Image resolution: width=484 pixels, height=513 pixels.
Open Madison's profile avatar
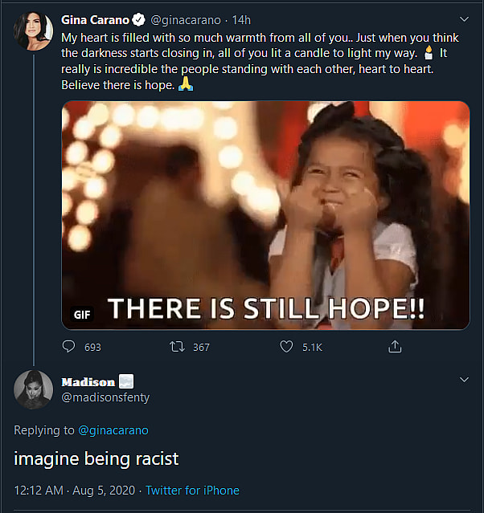[33, 389]
